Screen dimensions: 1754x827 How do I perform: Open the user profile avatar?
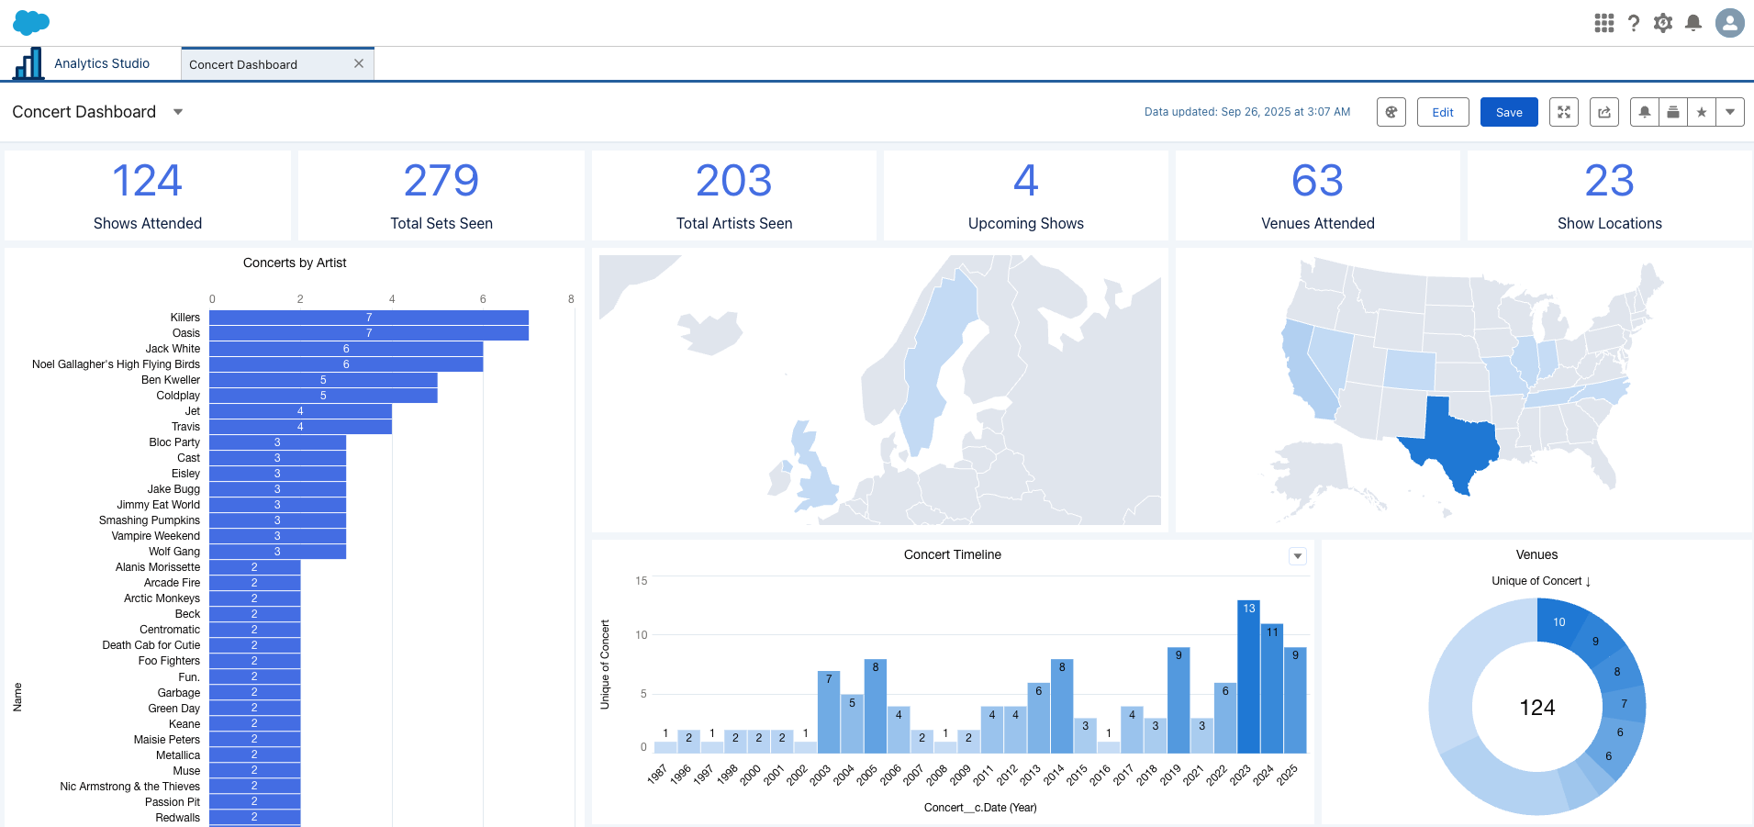(1729, 23)
